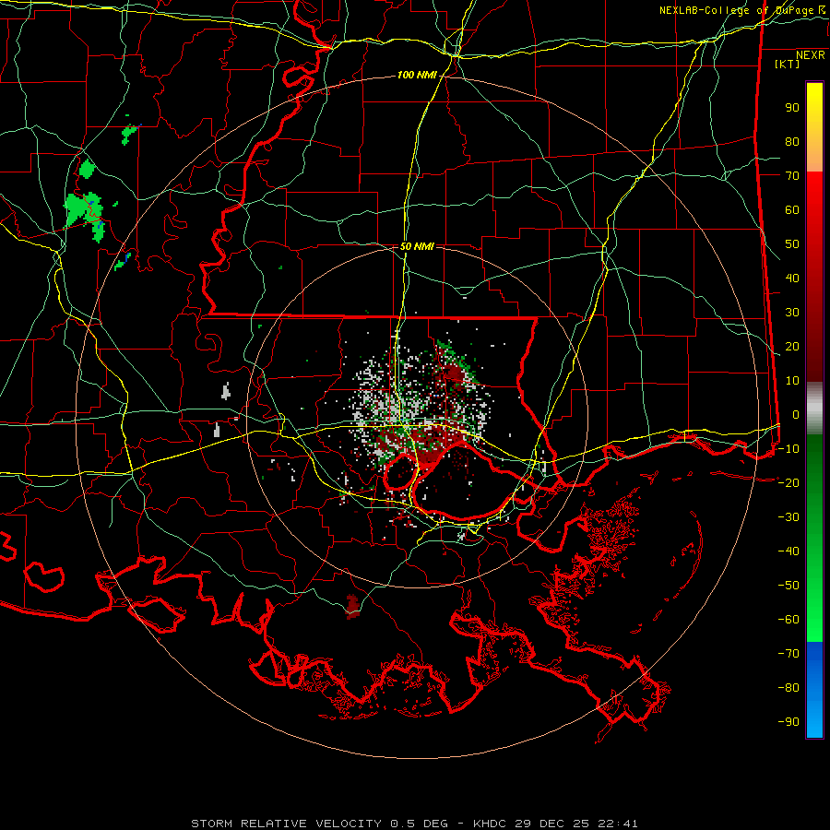This screenshot has height=830, width=830.
Task: Click the 20 value on the velocity scale
Action: [792, 346]
